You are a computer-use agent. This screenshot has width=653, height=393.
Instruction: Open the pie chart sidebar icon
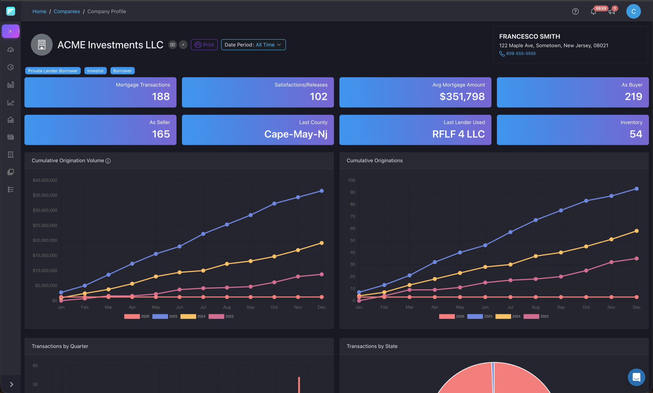(x=11, y=67)
